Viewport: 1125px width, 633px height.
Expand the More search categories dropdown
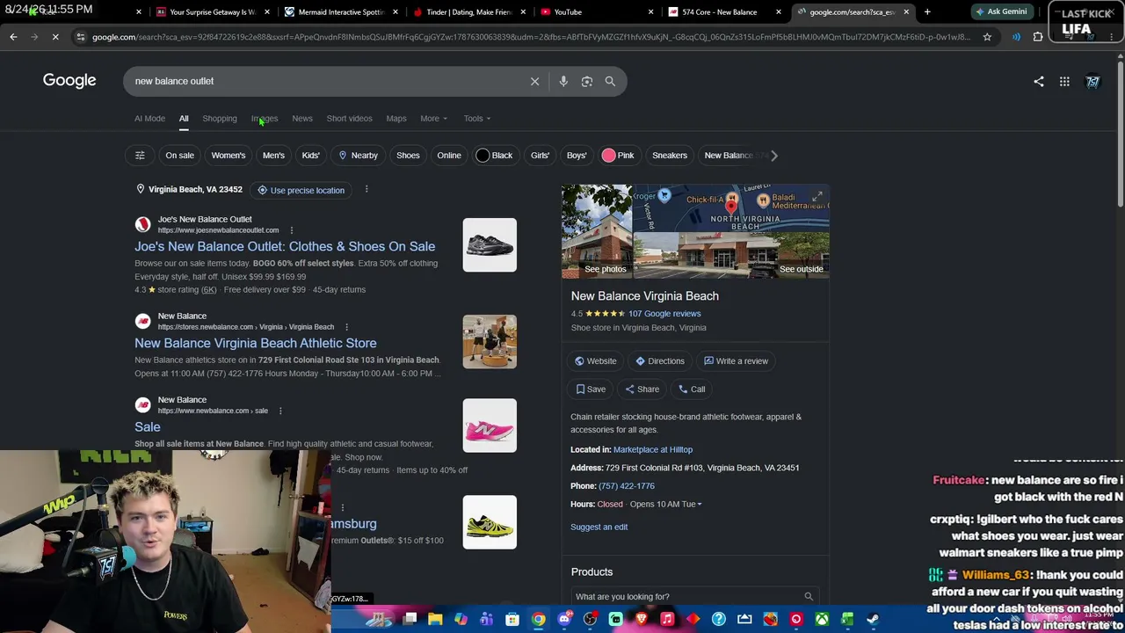click(433, 119)
